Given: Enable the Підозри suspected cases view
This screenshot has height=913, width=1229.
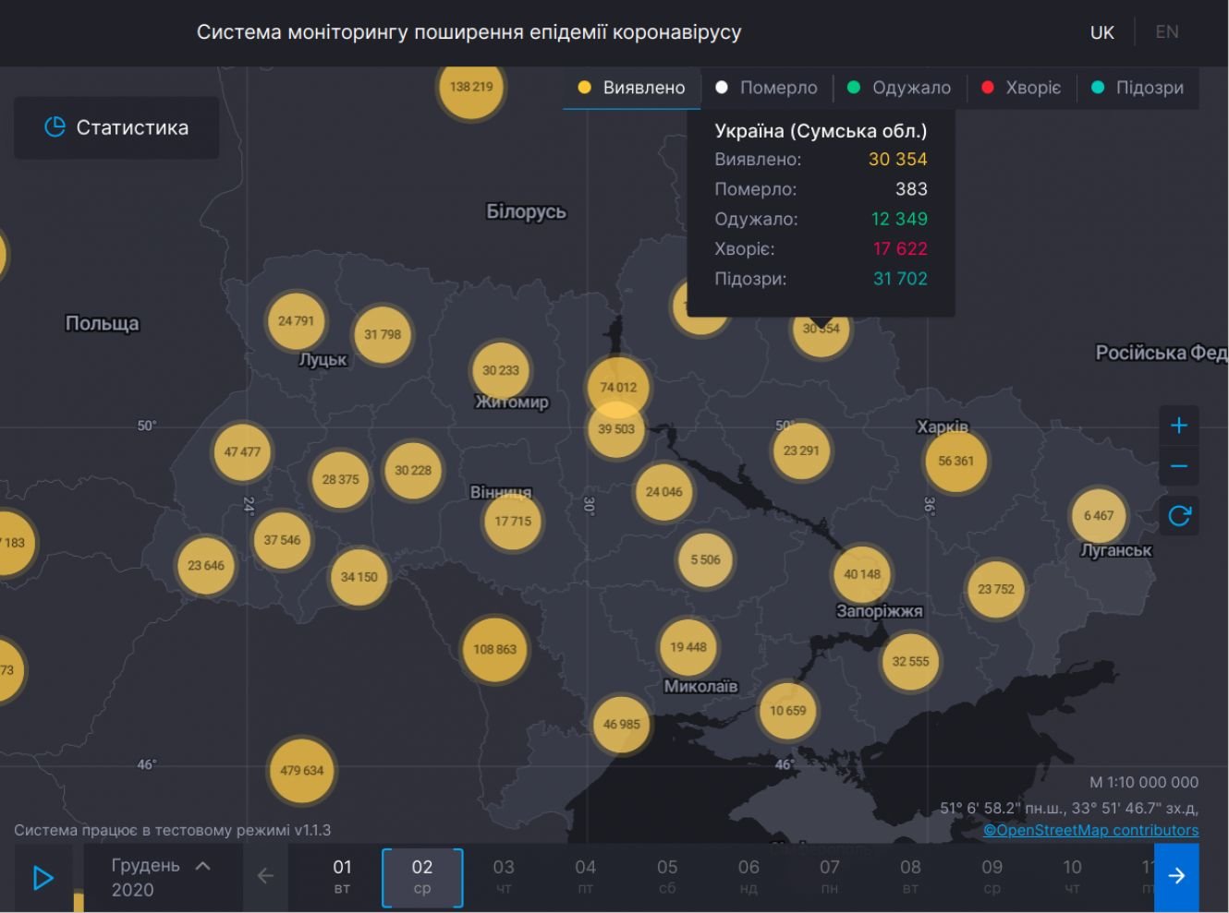Looking at the screenshot, I should [1138, 88].
